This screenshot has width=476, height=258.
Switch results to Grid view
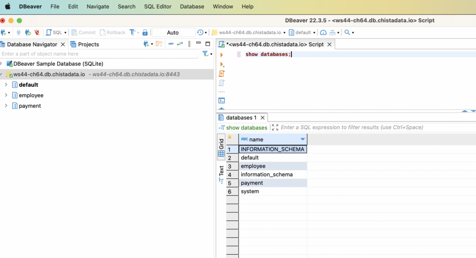pyautogui.click(x=221, y=147)
